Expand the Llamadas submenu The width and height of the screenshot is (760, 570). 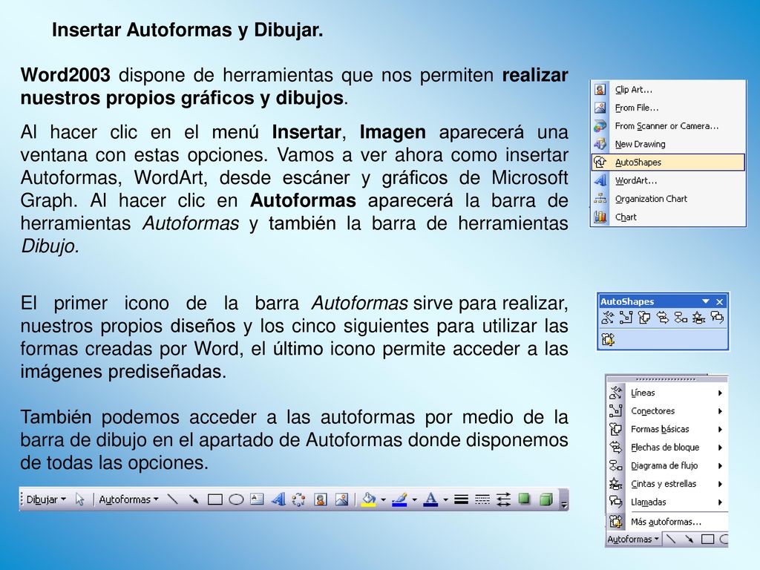point(667,502)
